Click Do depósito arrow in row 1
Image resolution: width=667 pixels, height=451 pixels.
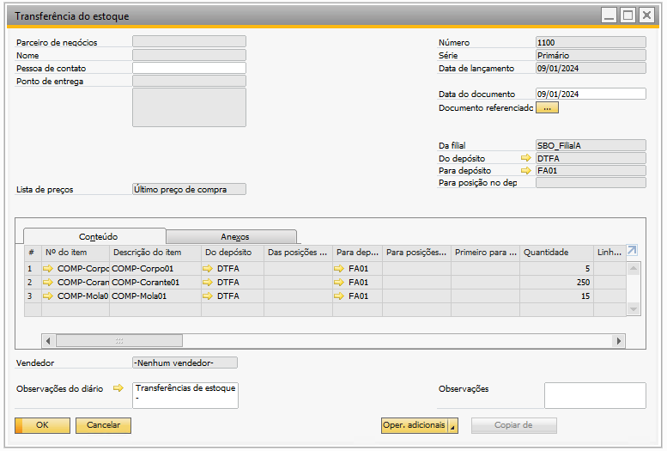pos(209,269)
